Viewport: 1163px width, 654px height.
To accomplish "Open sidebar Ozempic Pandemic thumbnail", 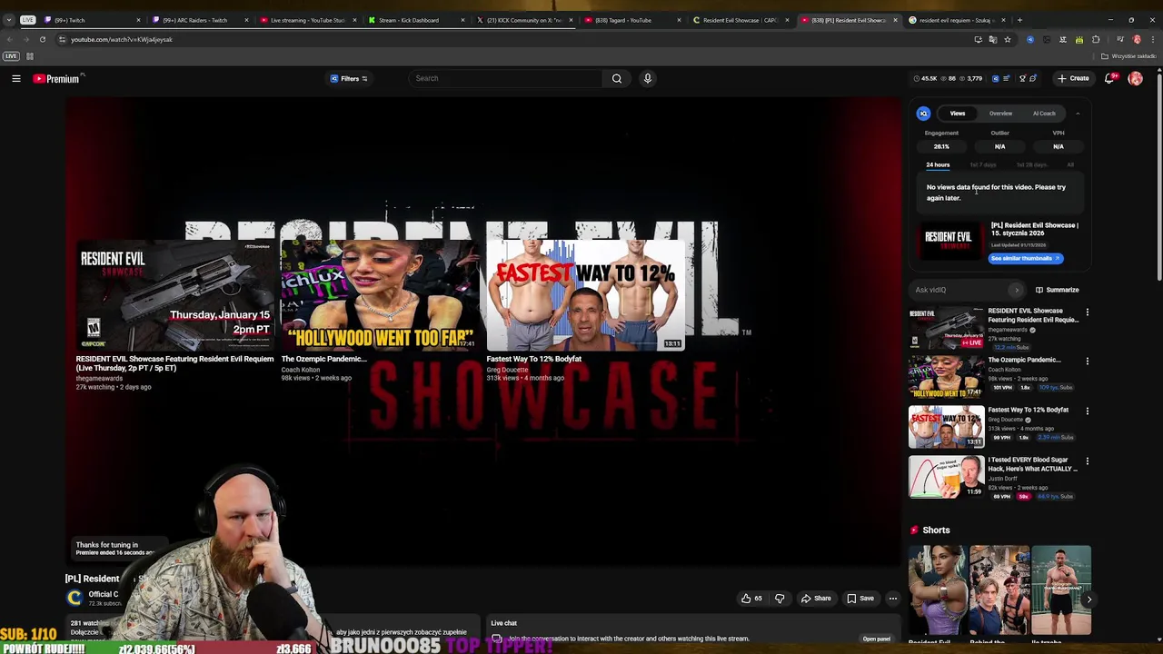I will pos(946,378).
